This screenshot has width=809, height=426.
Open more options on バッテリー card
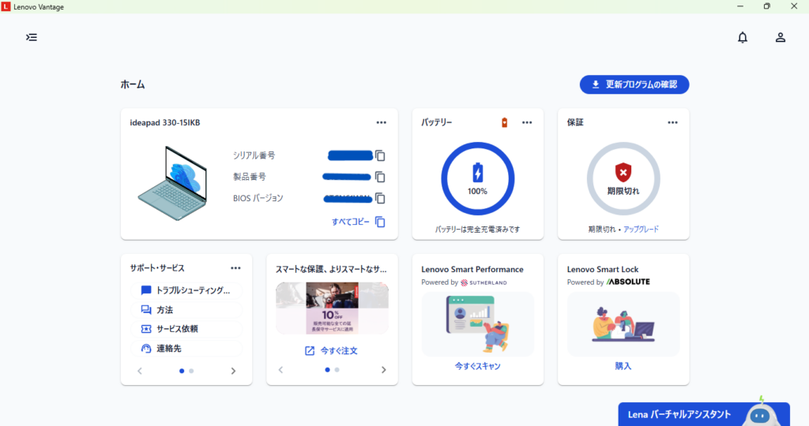point(527,122)
